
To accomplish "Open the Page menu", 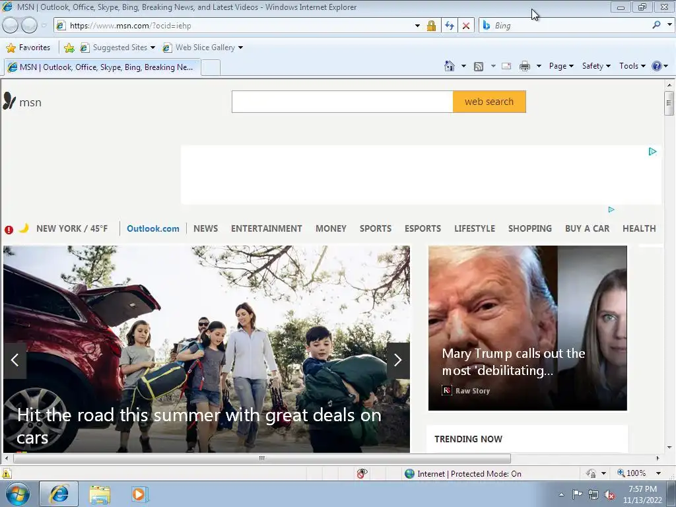I will point(561,66).
